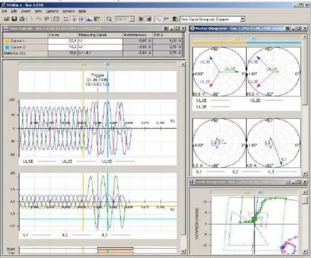Click the Paste toolbar icon
Viewport: 311px width, 258px height.
click(x=47, y=19)
